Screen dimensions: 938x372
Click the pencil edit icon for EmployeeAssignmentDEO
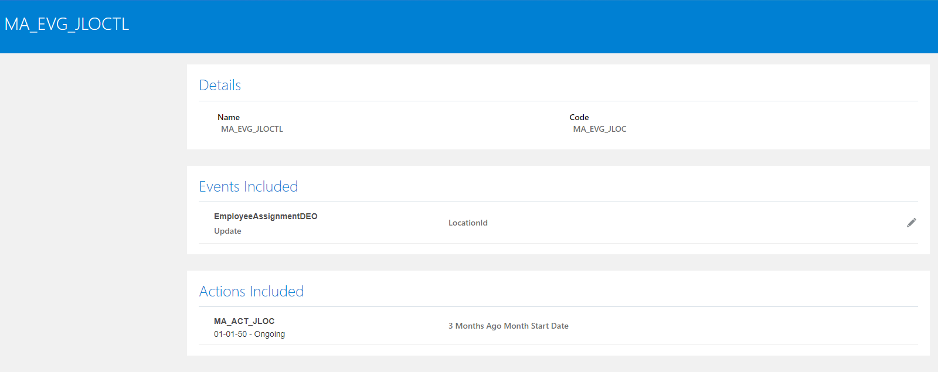[911, 223]
